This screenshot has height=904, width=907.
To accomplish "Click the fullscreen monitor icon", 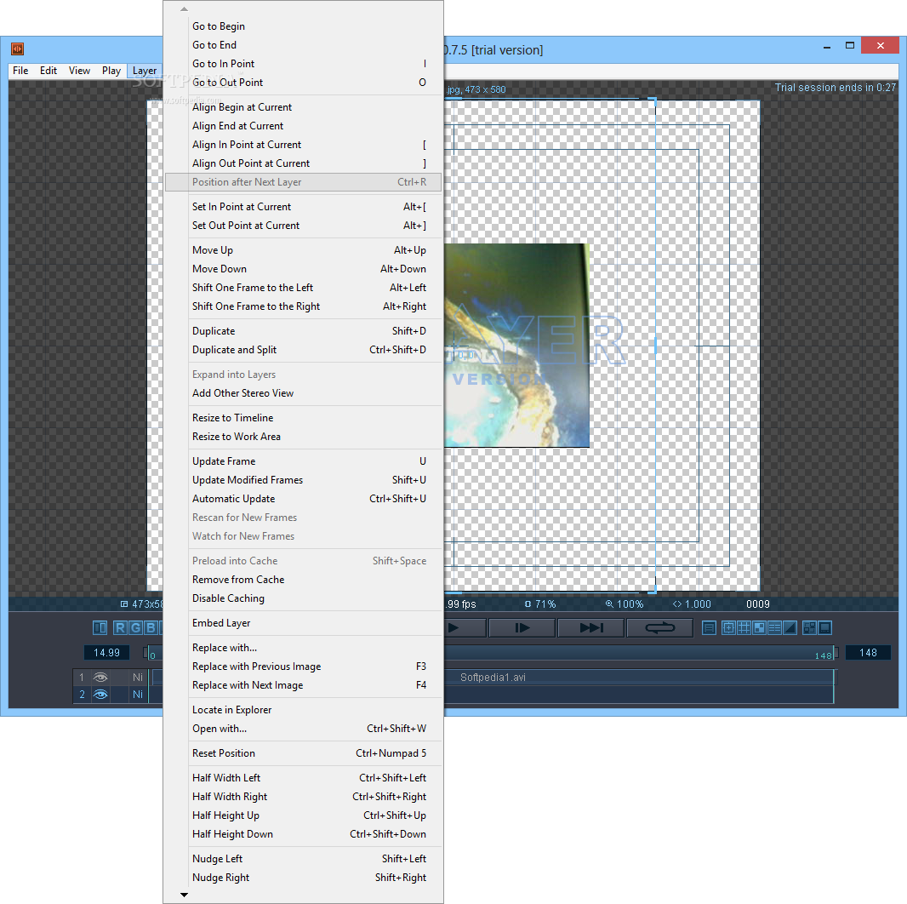I will 825,628.
